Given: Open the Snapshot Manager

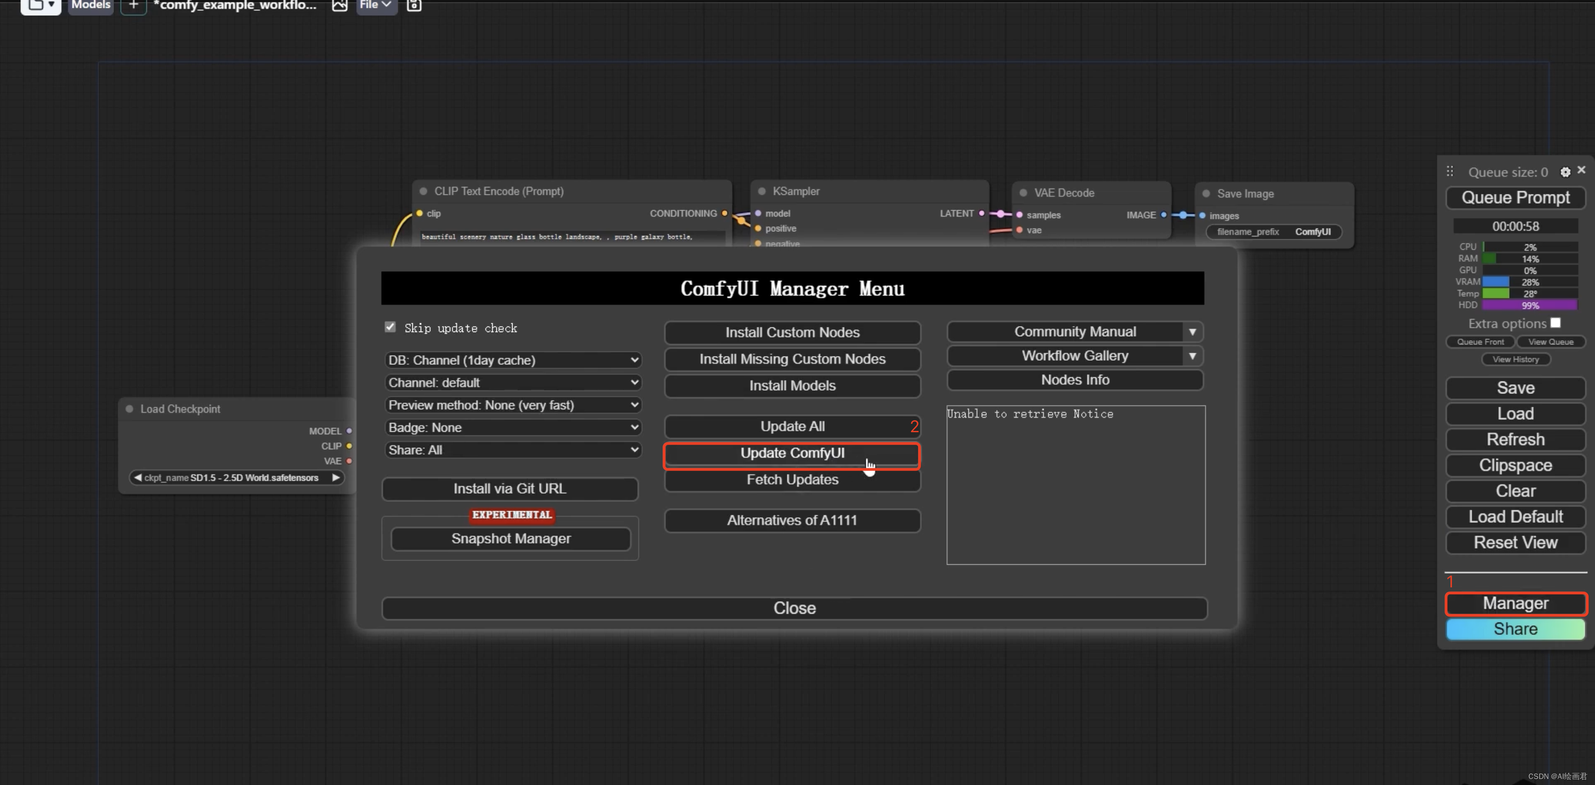Looking at the screenshot, I should pos(511,538).
